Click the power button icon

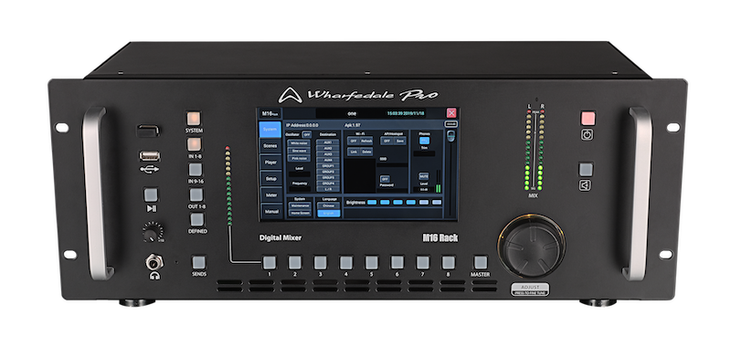click(x=588, y=134)
